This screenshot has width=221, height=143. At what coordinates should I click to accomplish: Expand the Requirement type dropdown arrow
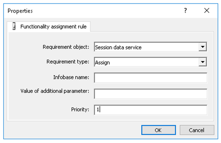point(202,62)
